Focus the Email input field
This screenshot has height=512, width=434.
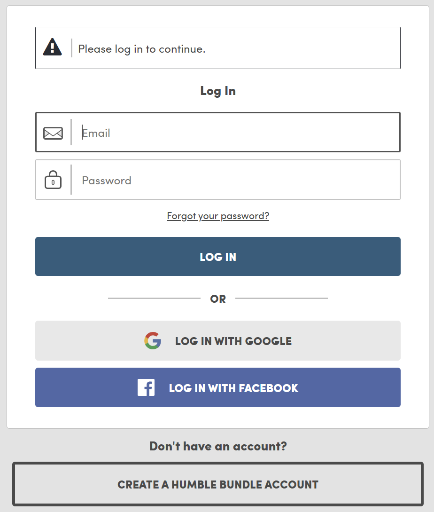click(x=235, y=133)
